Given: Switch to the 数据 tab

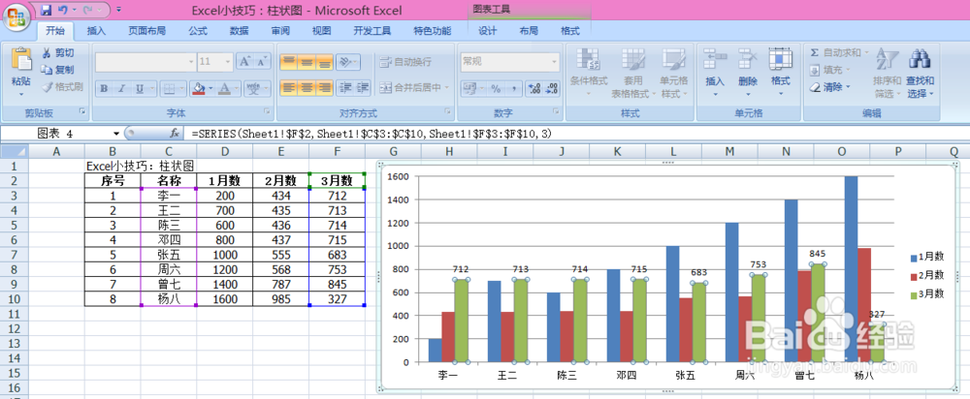Looking at the screenshot, I should click(239, 31).
